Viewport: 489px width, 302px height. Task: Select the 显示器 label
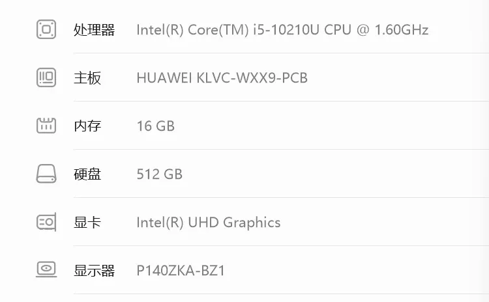(94, 271)
